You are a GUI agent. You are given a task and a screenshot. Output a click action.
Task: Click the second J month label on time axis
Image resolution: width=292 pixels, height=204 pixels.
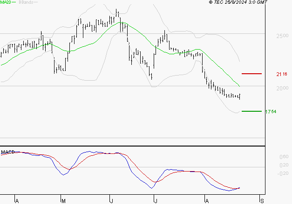156,201
